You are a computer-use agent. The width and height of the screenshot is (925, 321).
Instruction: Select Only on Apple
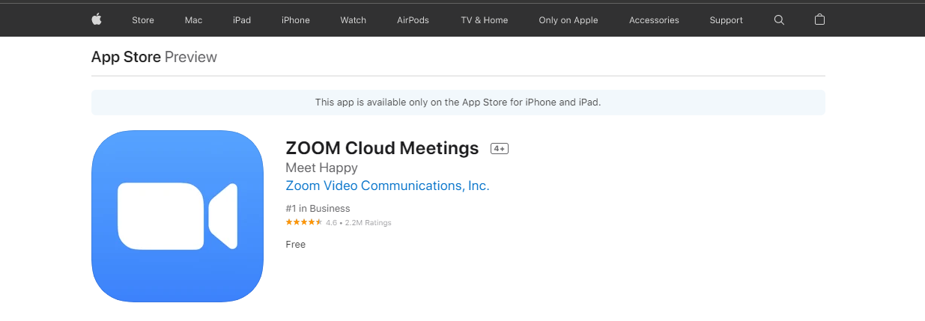click(x=568, y=20)
